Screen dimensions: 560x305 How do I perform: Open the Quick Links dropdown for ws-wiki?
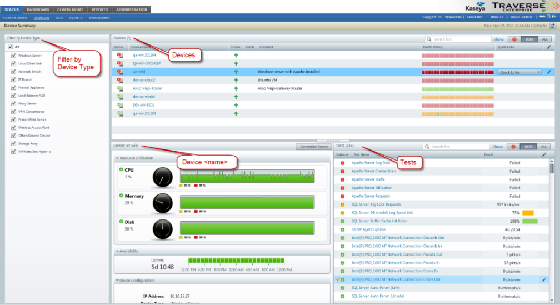(519, 72)
